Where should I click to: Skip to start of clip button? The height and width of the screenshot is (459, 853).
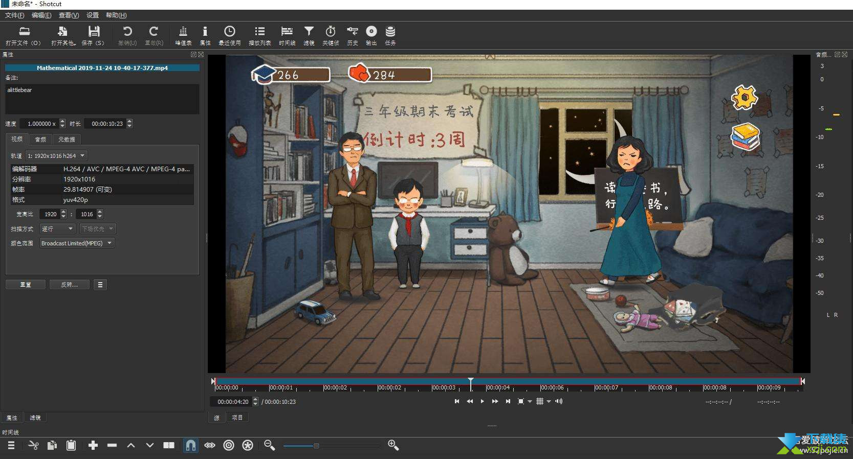pos(457,401)
